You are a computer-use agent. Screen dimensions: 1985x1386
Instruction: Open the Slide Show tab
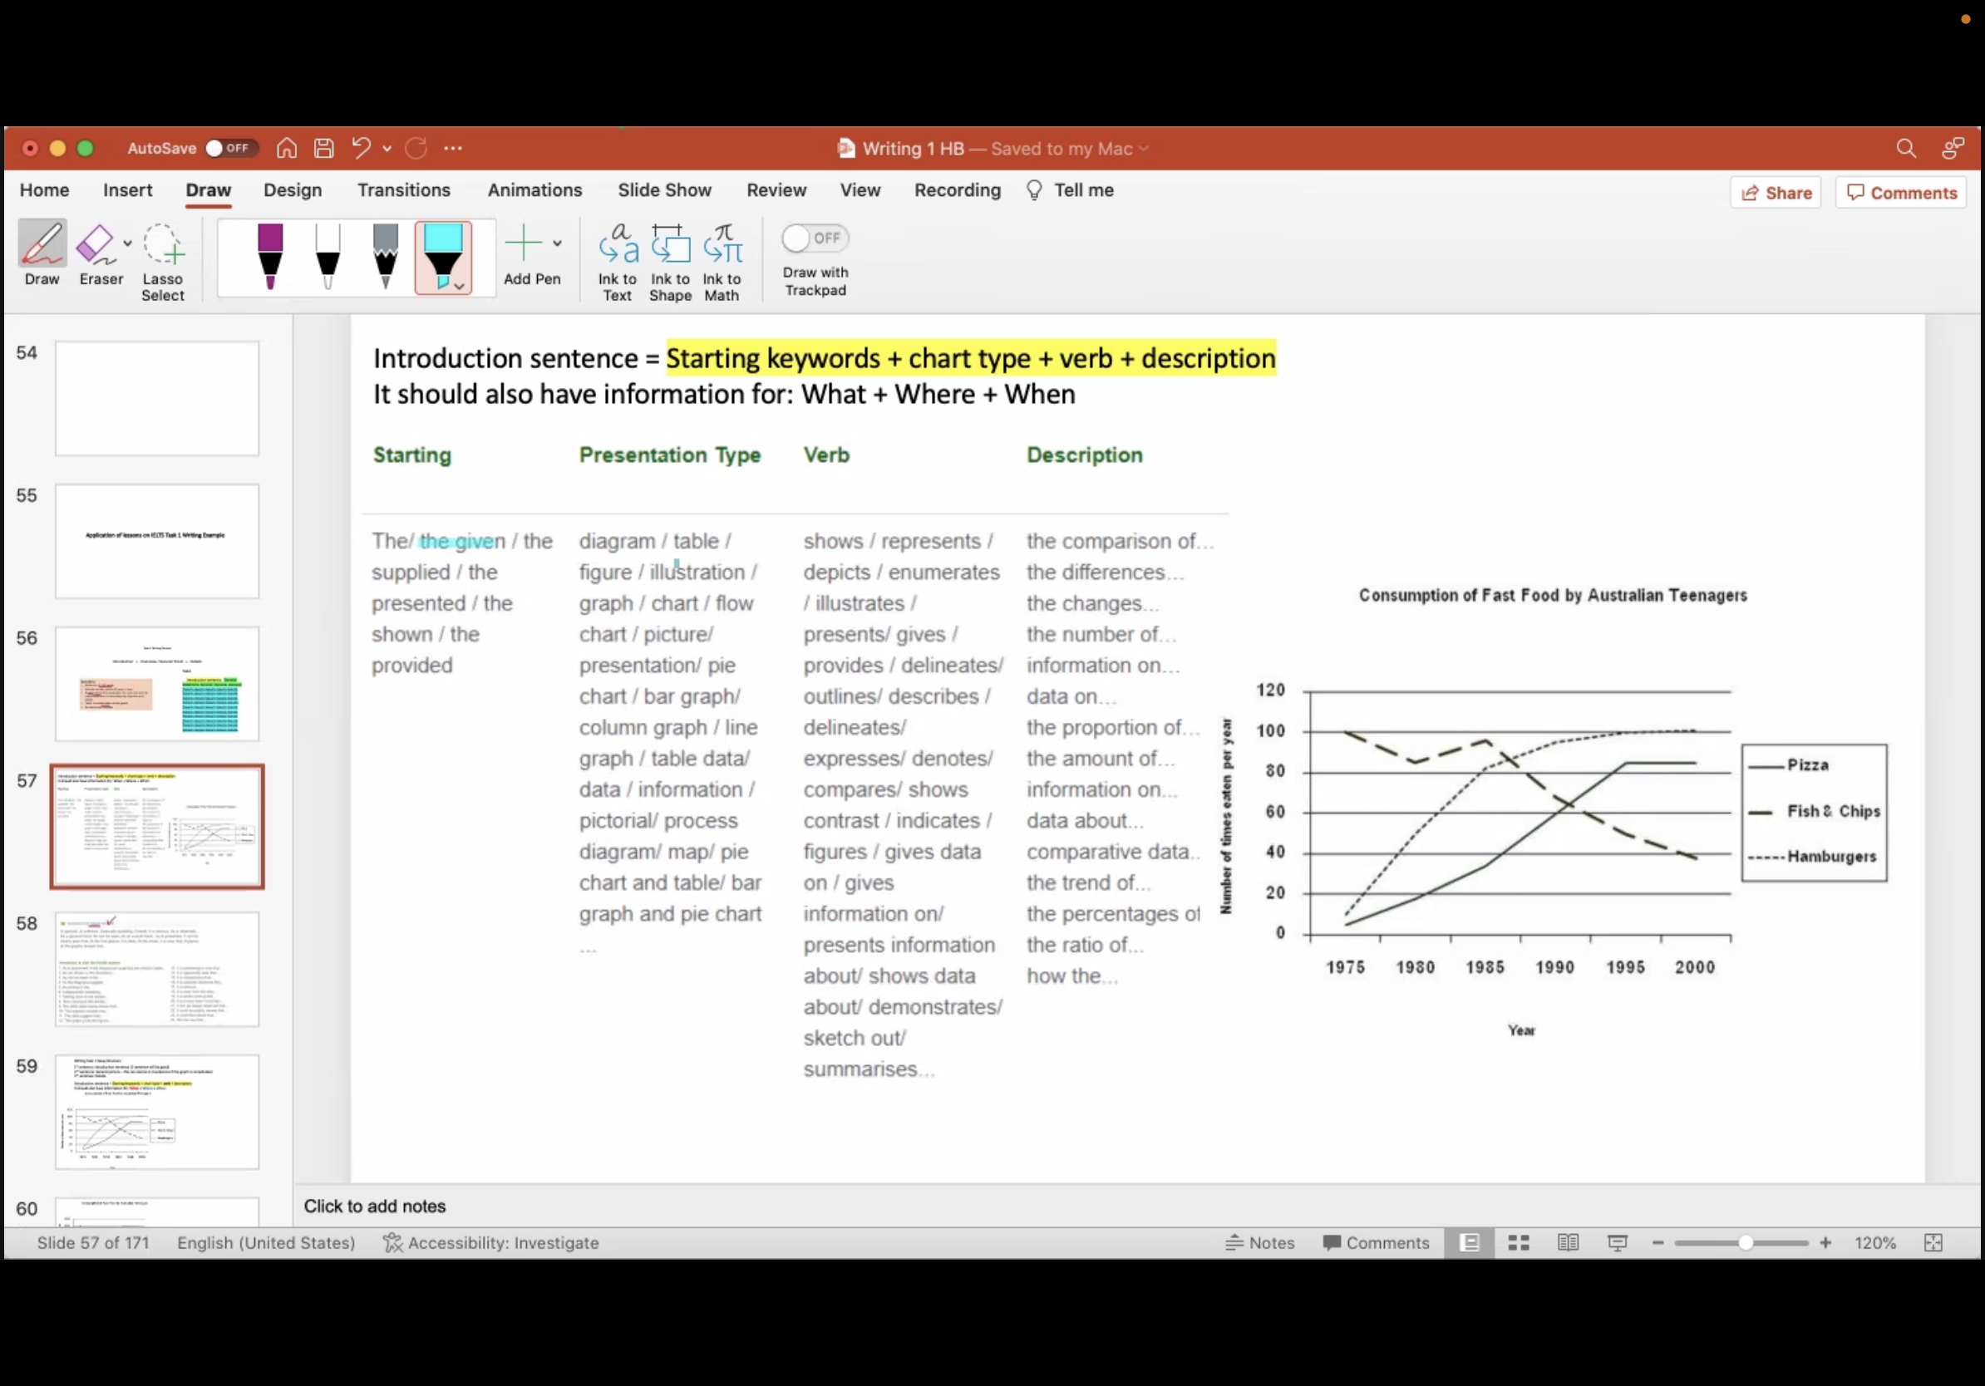664,190
